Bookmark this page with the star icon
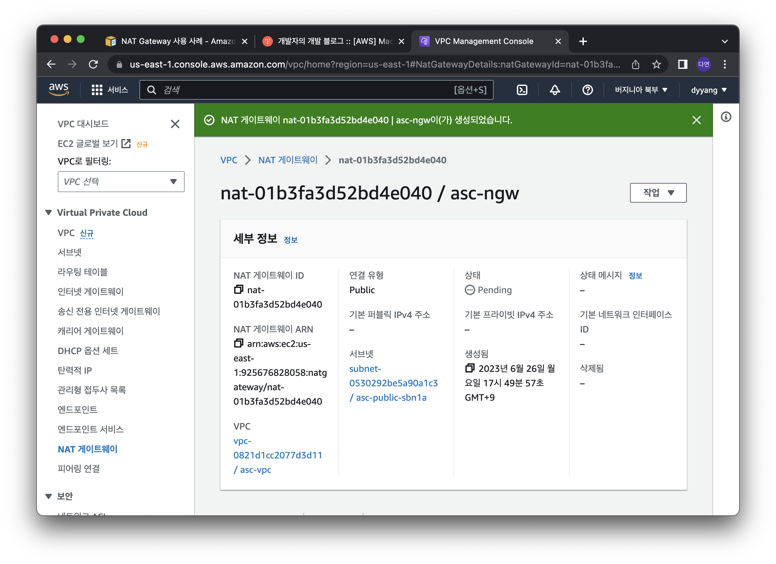Screen dimensions: 776x564 point(656,64)
